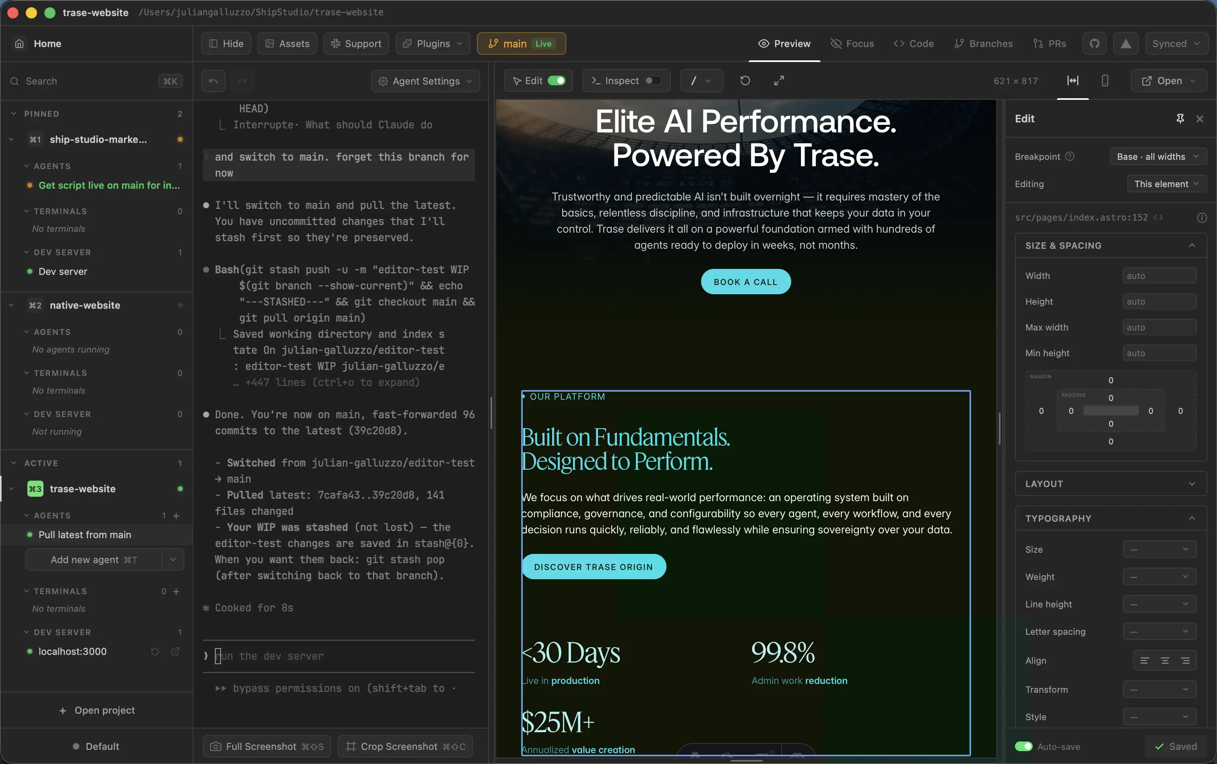Collapse the SIZE & SPACING section
The width and height of the screenshot is (1217, 764).
[1110, 246]
